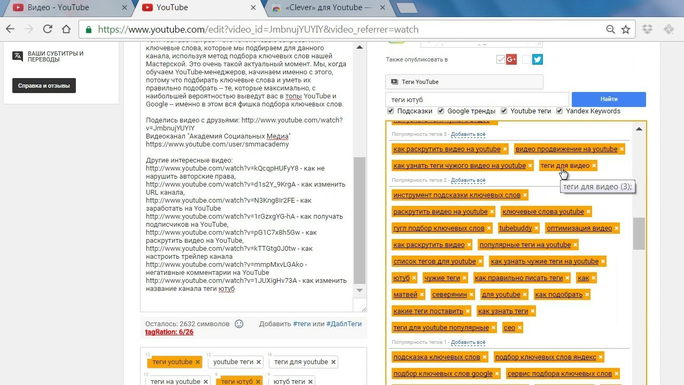Remove the tag 'подсказка ключевых слов'
This screenshot has height=385, width=684.
(485, 357)
